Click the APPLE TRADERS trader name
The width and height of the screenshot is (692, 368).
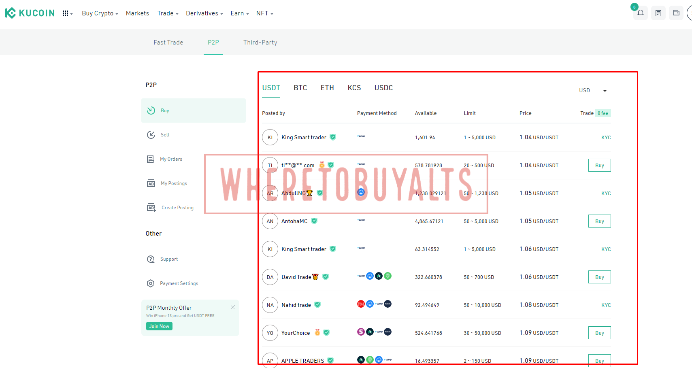302,361
